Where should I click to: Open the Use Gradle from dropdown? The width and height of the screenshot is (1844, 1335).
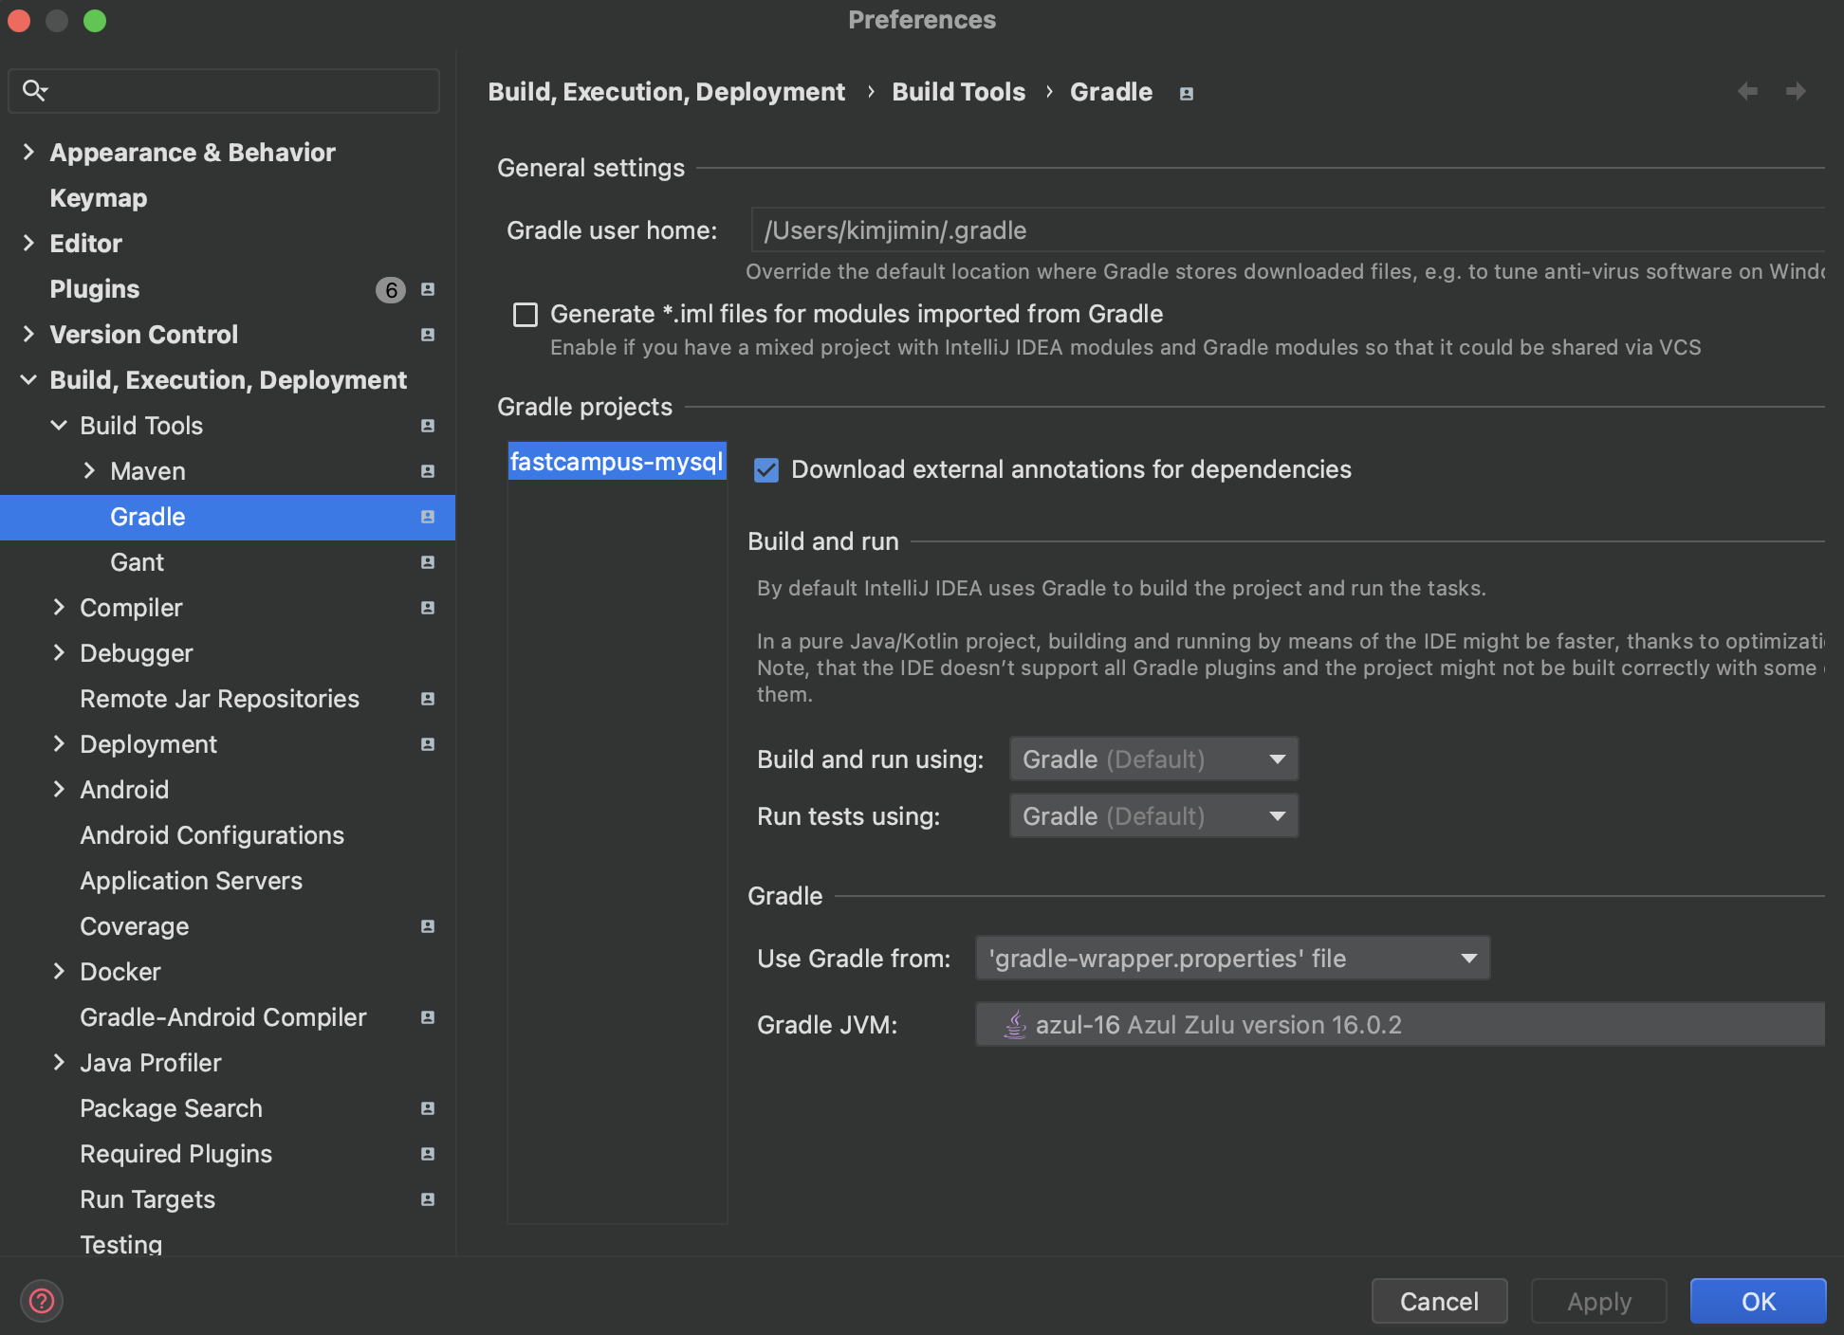tap(1232, 958)
